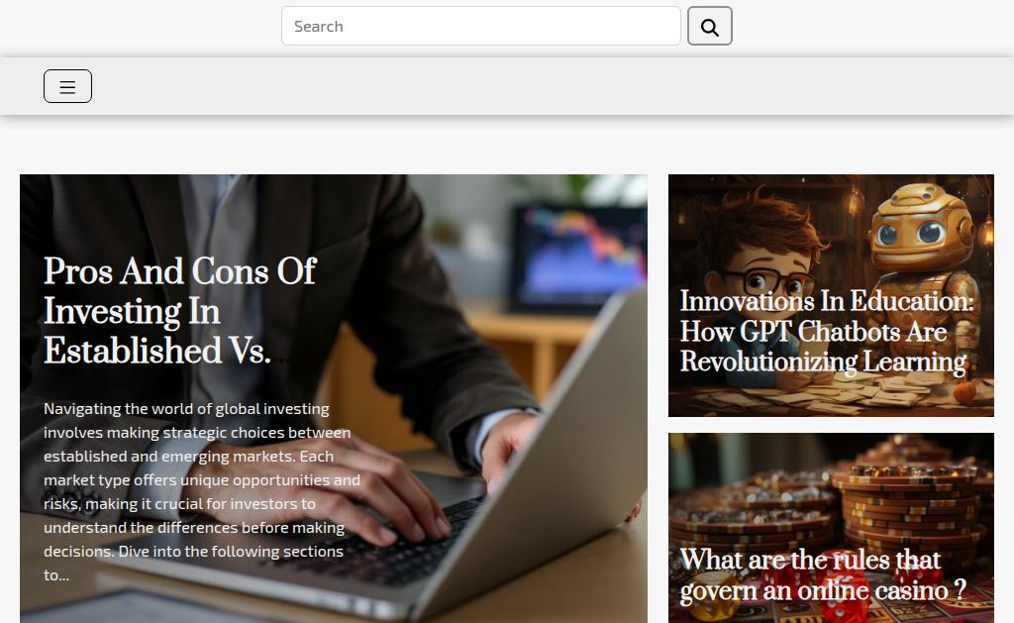Open 'Innovations In Education' GPT Chatbots article

[826, 331]
